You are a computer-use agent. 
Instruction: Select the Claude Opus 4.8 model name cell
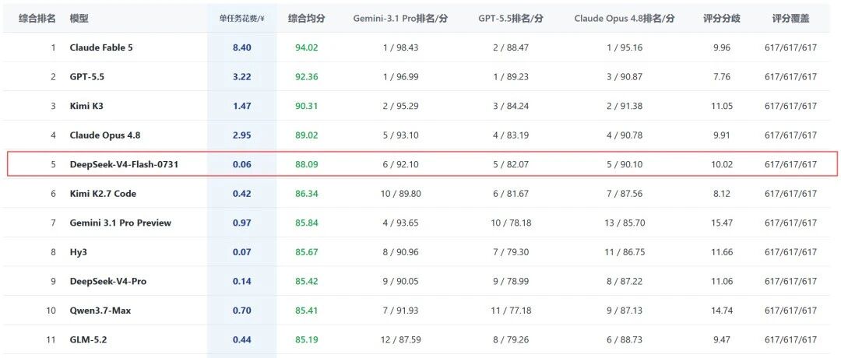(105, 135)
